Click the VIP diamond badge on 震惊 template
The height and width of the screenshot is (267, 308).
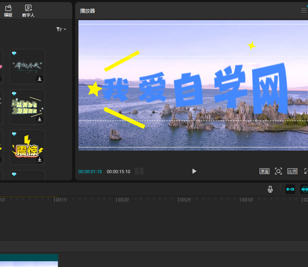pyautogui.click(x=14, y=134)
